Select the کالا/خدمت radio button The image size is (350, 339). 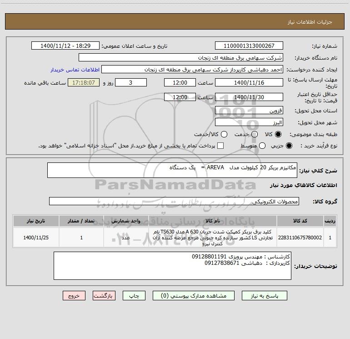(x=224, y=134)
